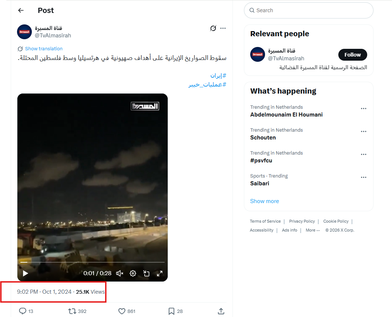Open video settings gear
The height and width of the screenshot is (317, 392).
coord(133,273)
